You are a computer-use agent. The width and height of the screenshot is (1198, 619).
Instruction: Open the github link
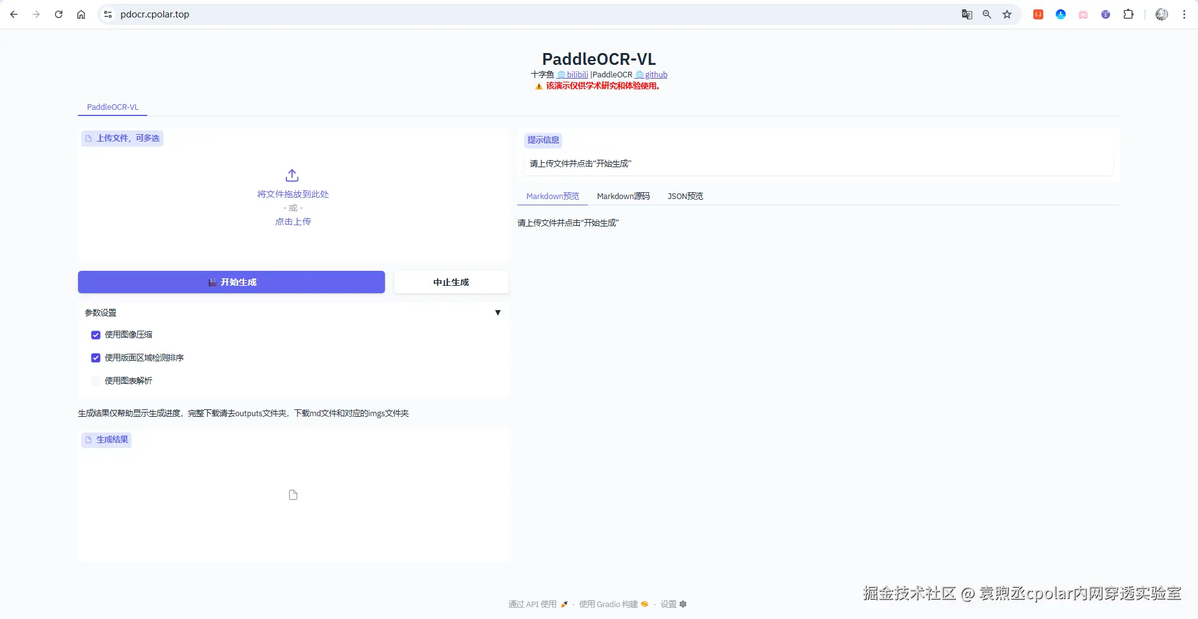(x=651, y=75)
